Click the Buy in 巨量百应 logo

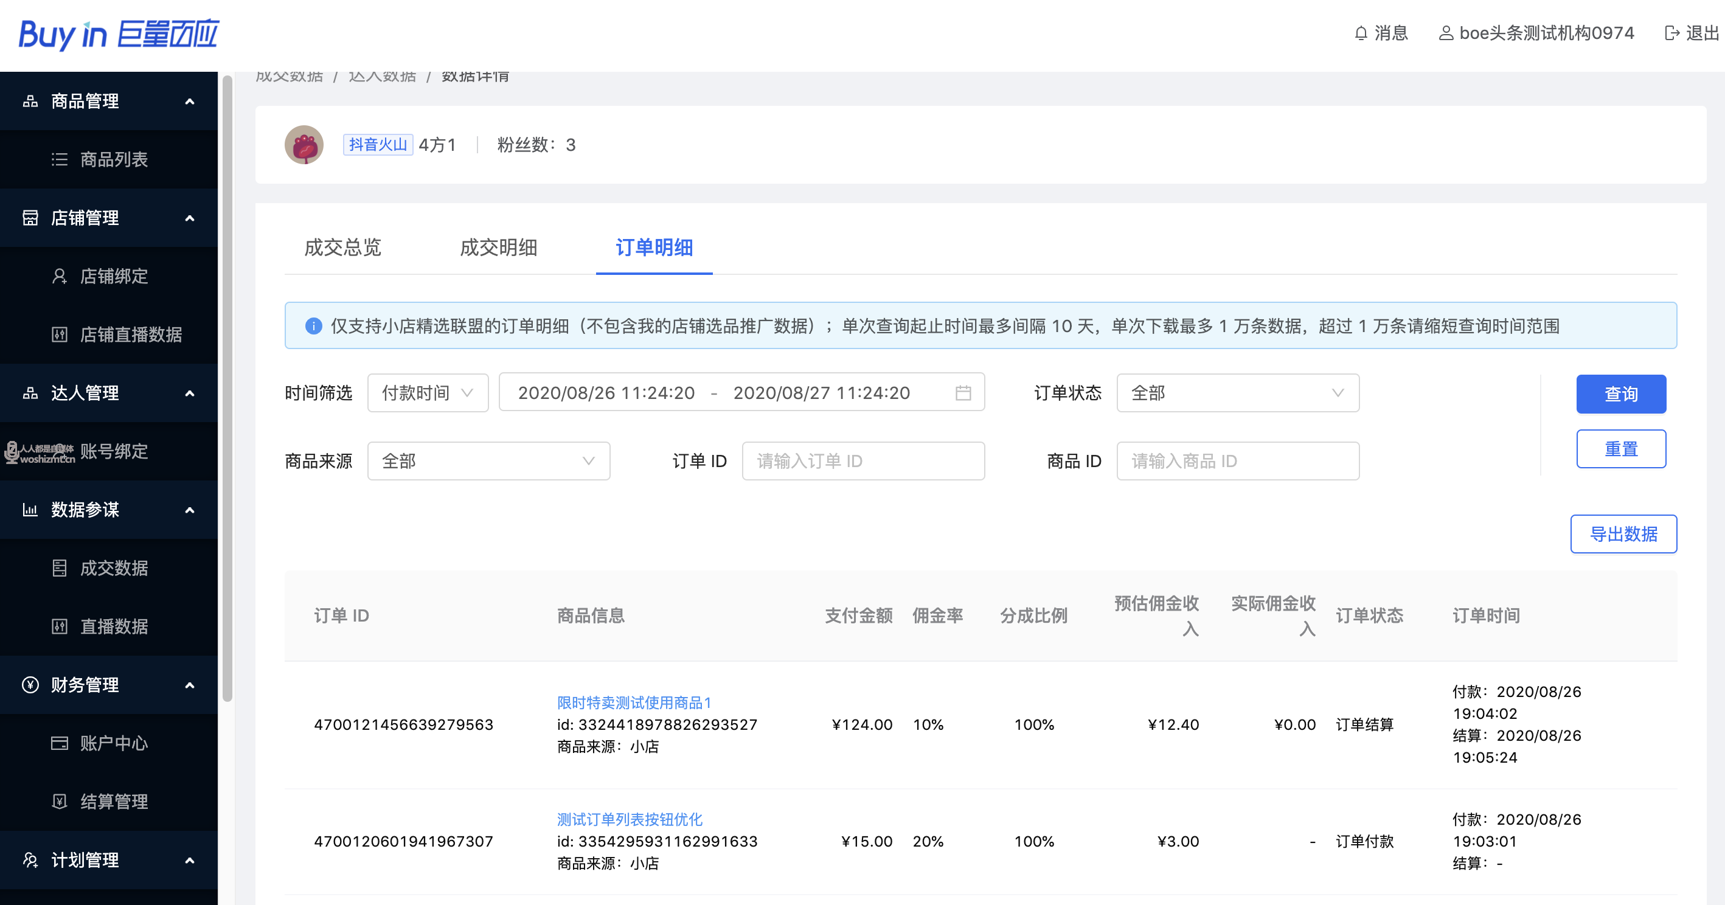click(x=119, y=34)
